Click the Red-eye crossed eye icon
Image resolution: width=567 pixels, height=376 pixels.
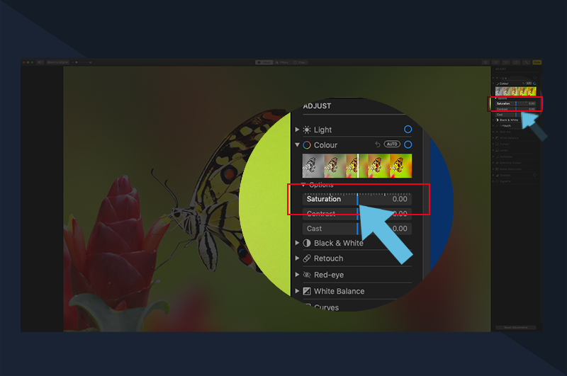tap(307, 275)
